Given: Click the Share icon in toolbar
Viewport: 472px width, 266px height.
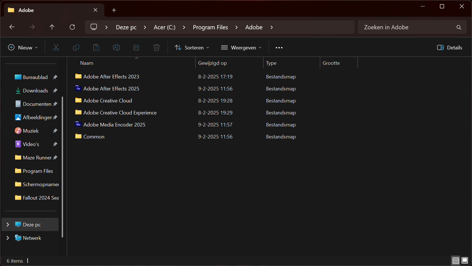Looking at the screenshot, I should click(x=136, y=48).
